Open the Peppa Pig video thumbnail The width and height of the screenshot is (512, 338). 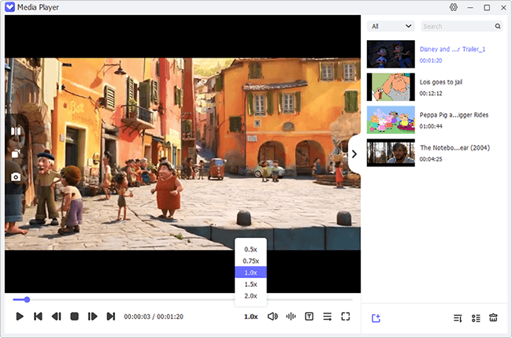pos(391,120)
